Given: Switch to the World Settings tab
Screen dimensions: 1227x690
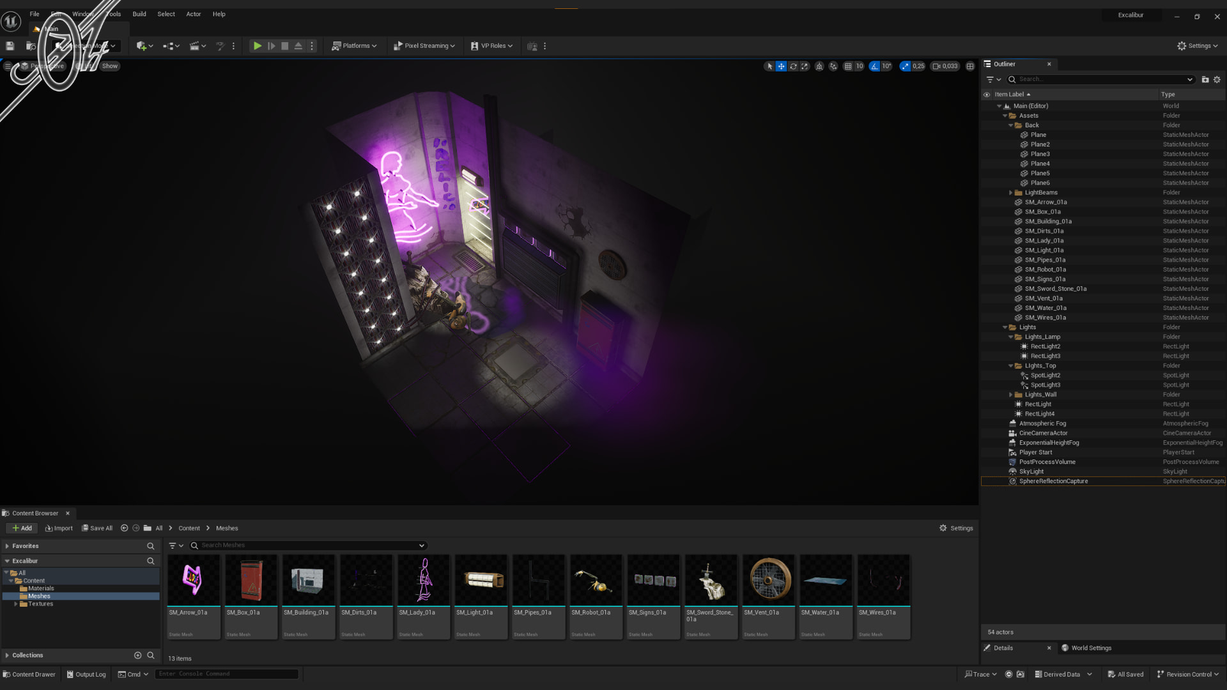Looking at the screenshot, I should click(1091, 648).
